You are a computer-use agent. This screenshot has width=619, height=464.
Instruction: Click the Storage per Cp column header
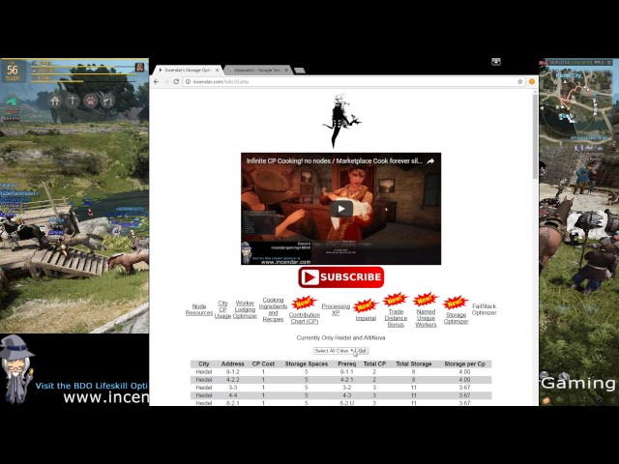464,363
